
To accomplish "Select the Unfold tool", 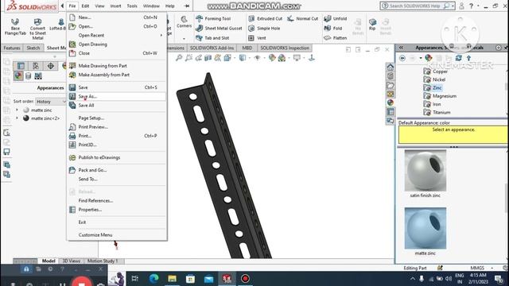I will point(336,18).
